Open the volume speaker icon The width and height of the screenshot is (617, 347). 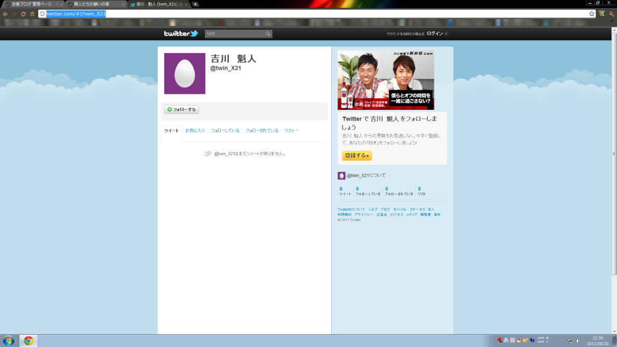(x=579, y=341)
